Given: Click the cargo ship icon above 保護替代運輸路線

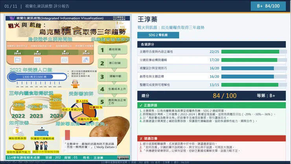Looking at the screenshot, I should pos(41,132).
